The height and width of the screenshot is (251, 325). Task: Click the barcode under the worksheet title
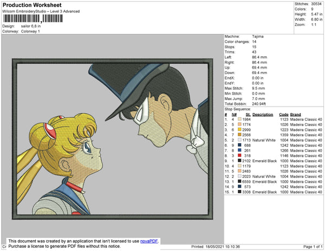coord(32,18)
